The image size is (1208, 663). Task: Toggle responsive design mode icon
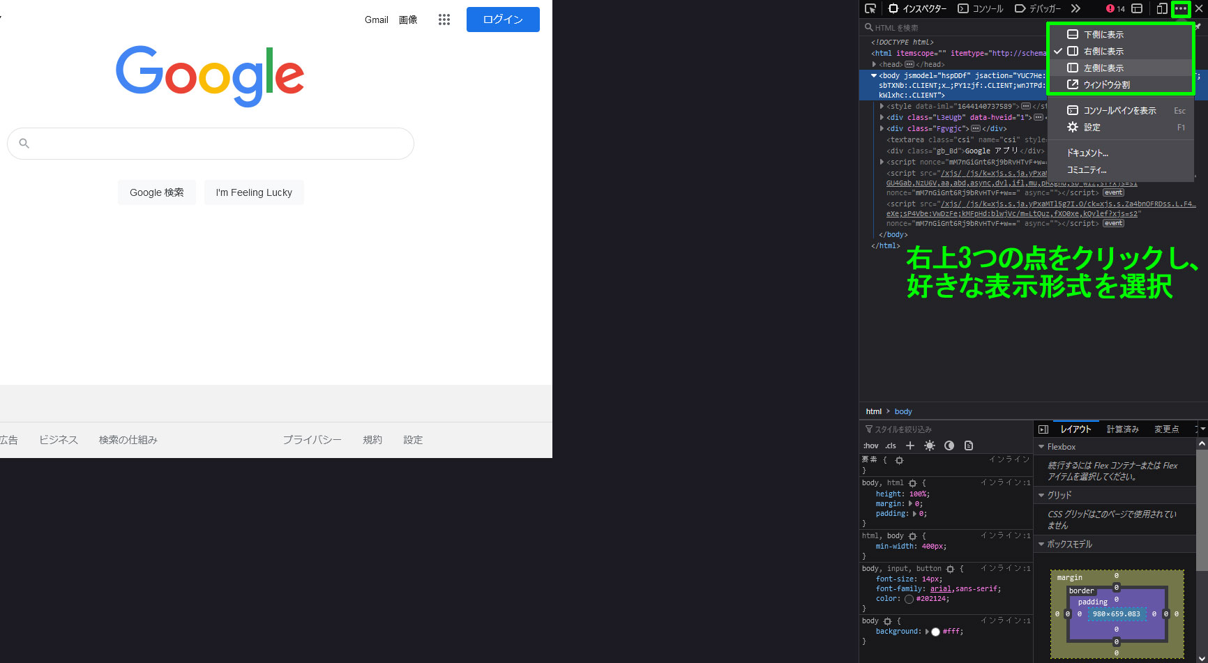pyautogui.click(x=1161, y=8)
